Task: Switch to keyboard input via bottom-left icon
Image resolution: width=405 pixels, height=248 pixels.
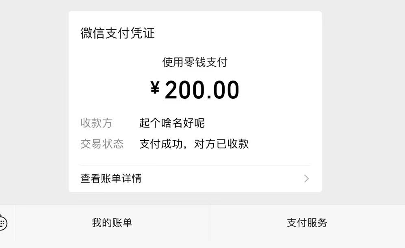Action: click(3, 223)
